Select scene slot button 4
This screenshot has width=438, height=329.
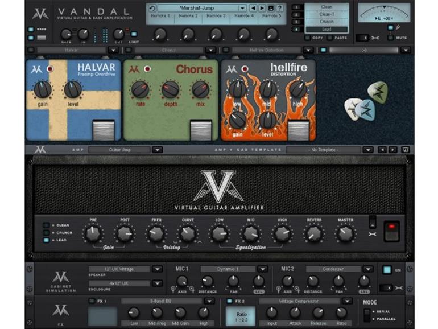297,30
